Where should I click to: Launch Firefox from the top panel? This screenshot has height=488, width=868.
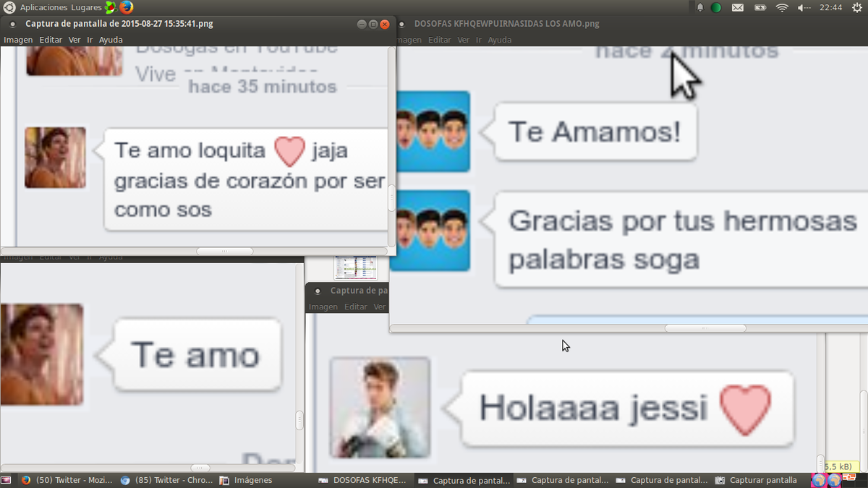coord(127,7)
